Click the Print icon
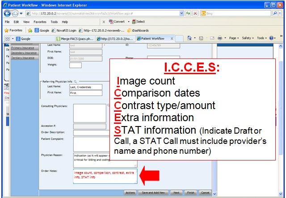This screenshot has width=286, height=198. [x=220, y=38]
